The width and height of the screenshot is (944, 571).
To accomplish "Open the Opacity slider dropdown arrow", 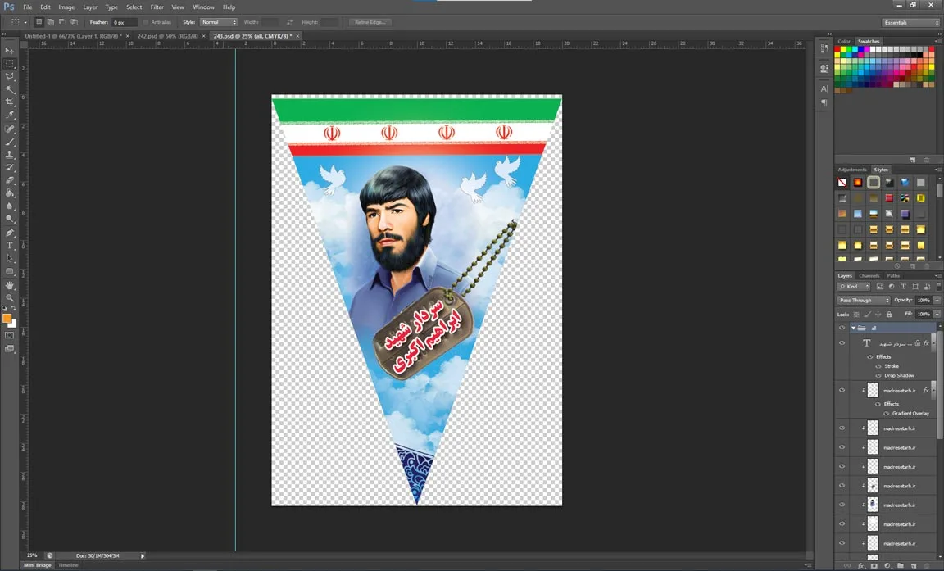I will click(937, 300).
